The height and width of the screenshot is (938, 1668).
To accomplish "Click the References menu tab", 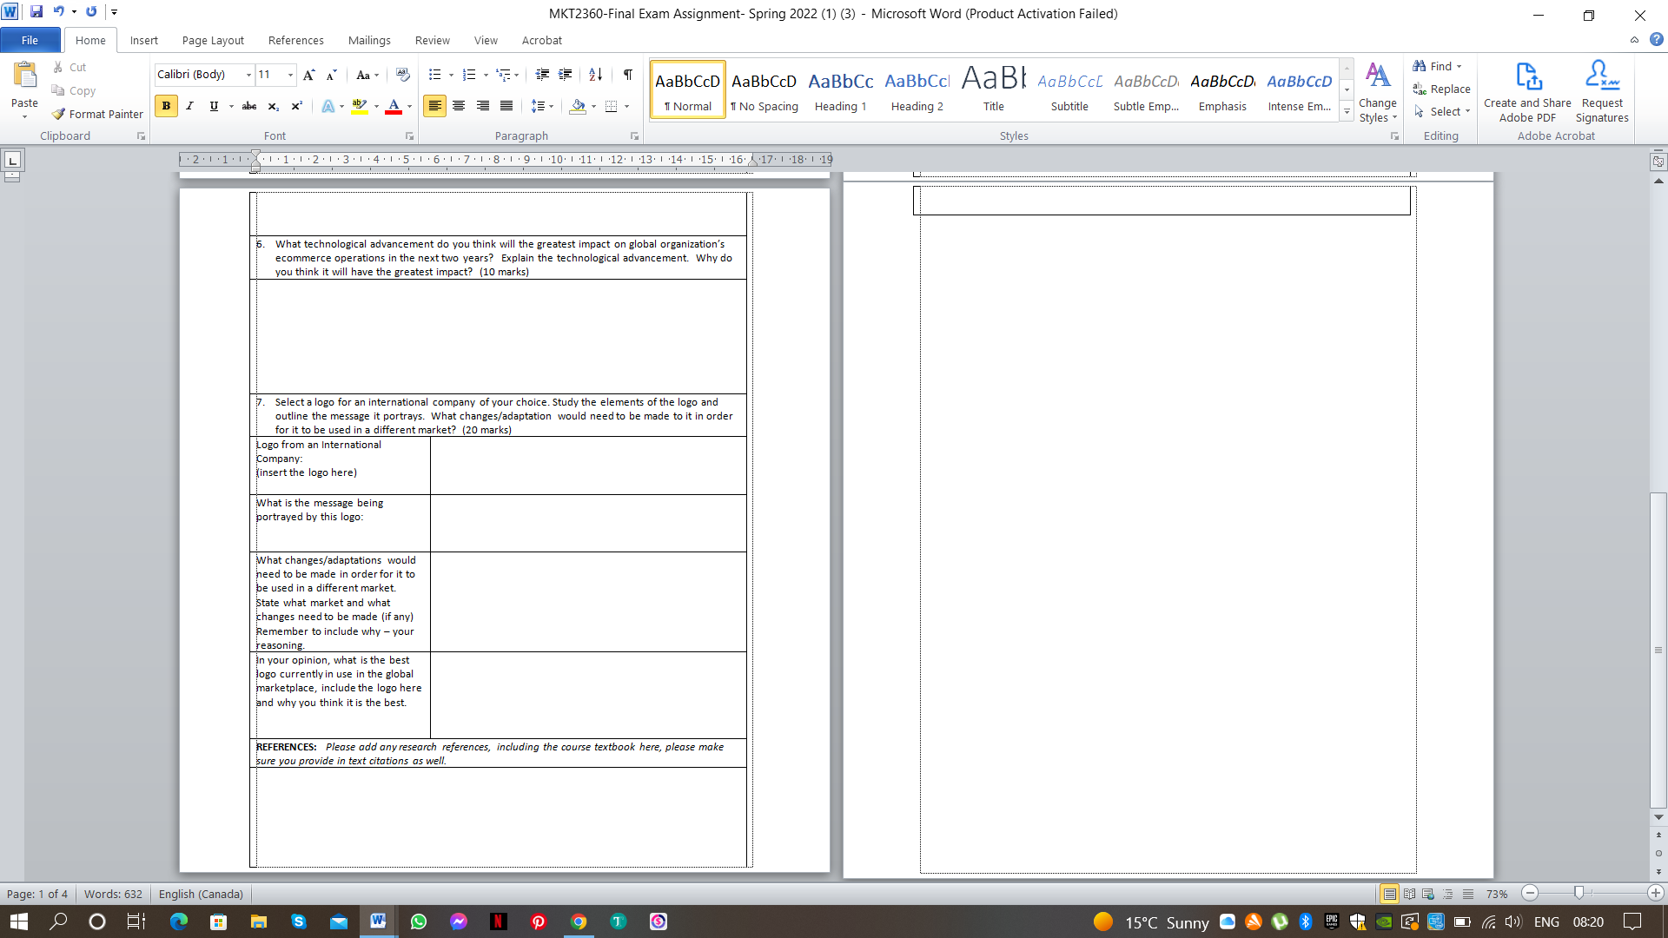I will point(295,40).
